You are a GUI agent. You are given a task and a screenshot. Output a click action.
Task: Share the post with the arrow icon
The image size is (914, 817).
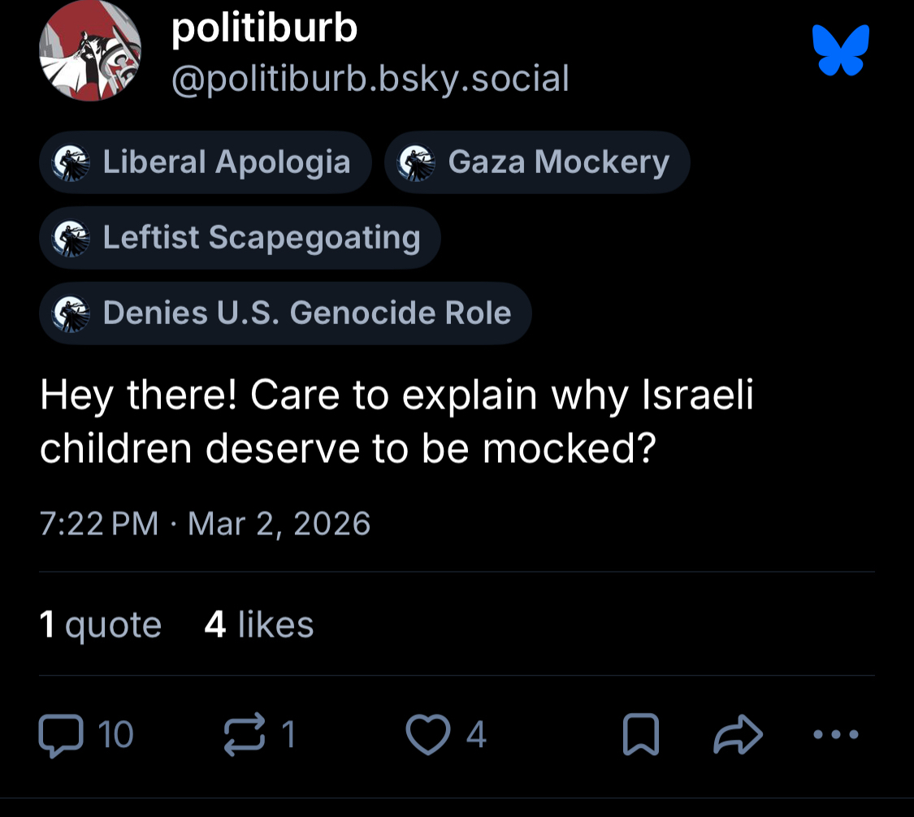(x=738, y=736)
